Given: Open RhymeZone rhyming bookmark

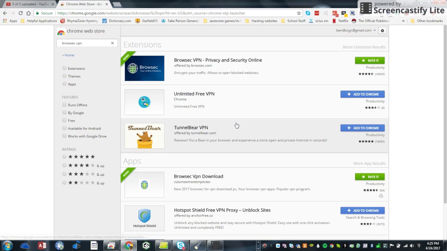Looking at the screenshot, I should (79, 21).
